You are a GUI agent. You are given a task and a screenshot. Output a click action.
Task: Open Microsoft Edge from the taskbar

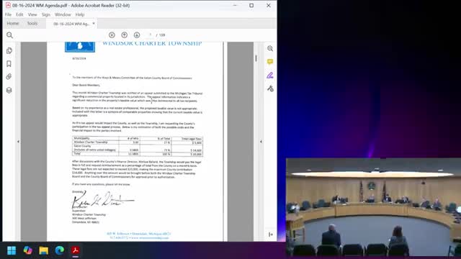[x=59, y=250]
